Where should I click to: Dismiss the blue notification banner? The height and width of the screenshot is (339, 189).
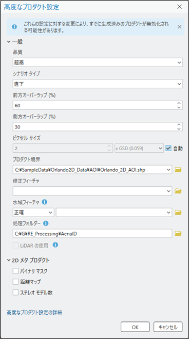coord(179,27)
